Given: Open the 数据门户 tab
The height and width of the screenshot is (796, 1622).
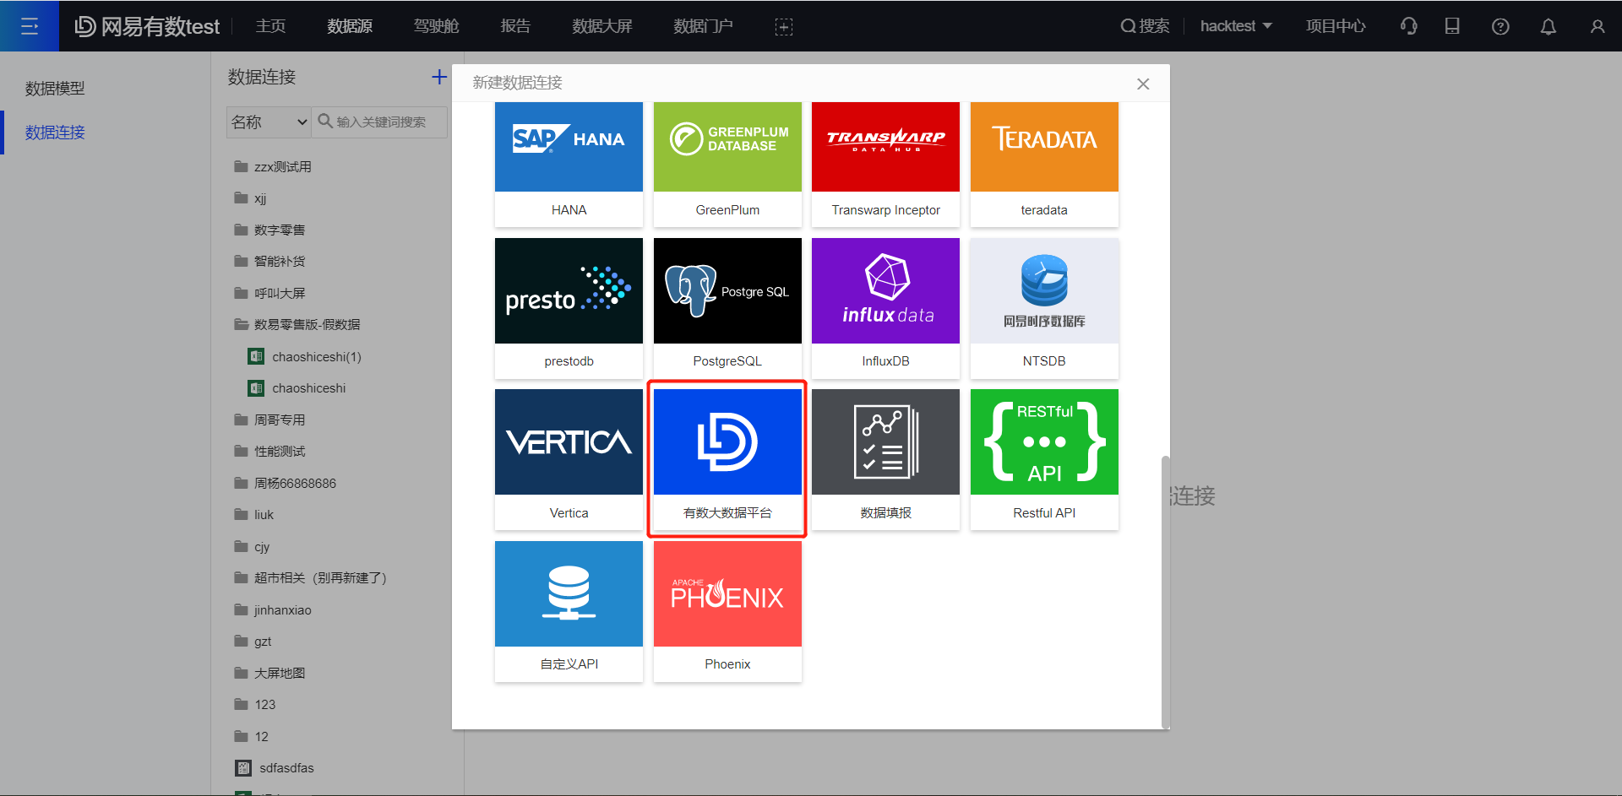Looking at the screenshot, I should point(703,26).
